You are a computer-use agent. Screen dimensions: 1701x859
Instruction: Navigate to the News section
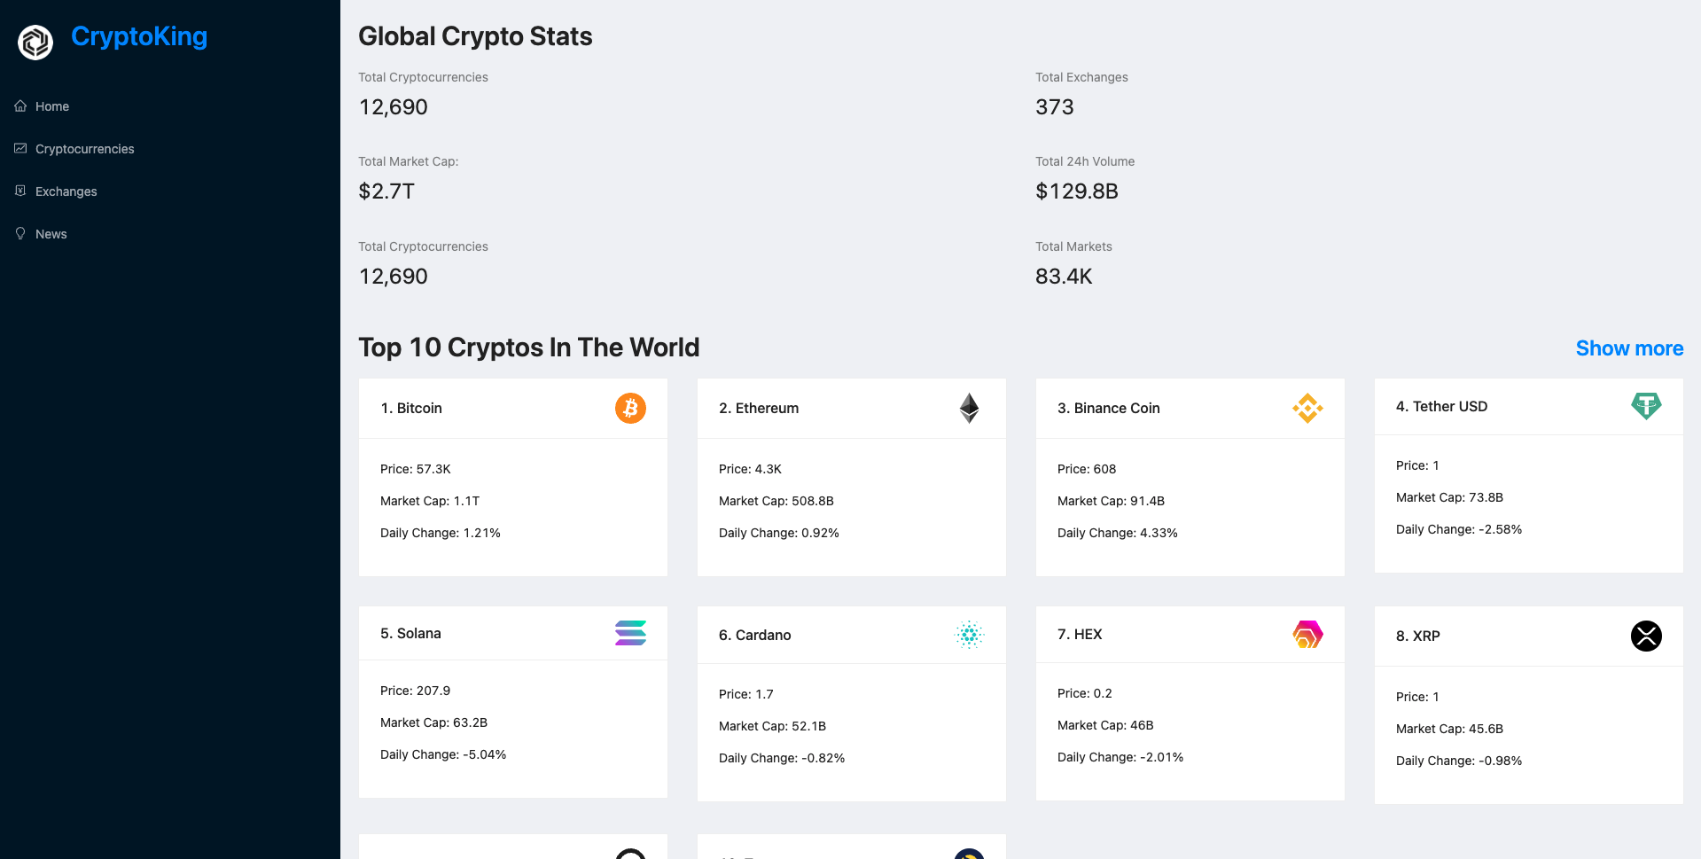point(51,233)
